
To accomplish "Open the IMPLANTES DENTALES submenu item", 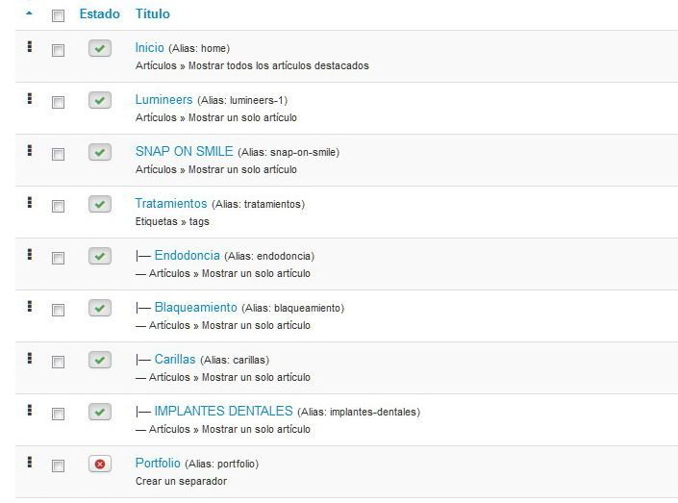I will (223, 411).
